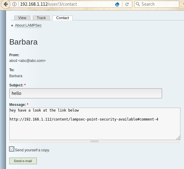Select the Contact tab
Screen dimensions: 184x169
(63, 18)
